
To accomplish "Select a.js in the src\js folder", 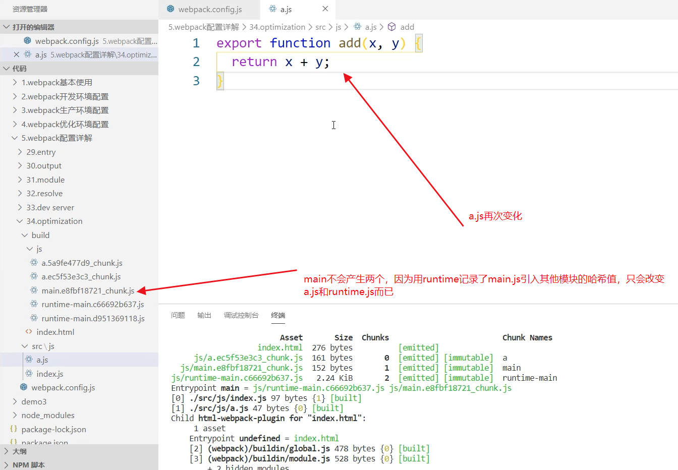I will coord(79,360).
